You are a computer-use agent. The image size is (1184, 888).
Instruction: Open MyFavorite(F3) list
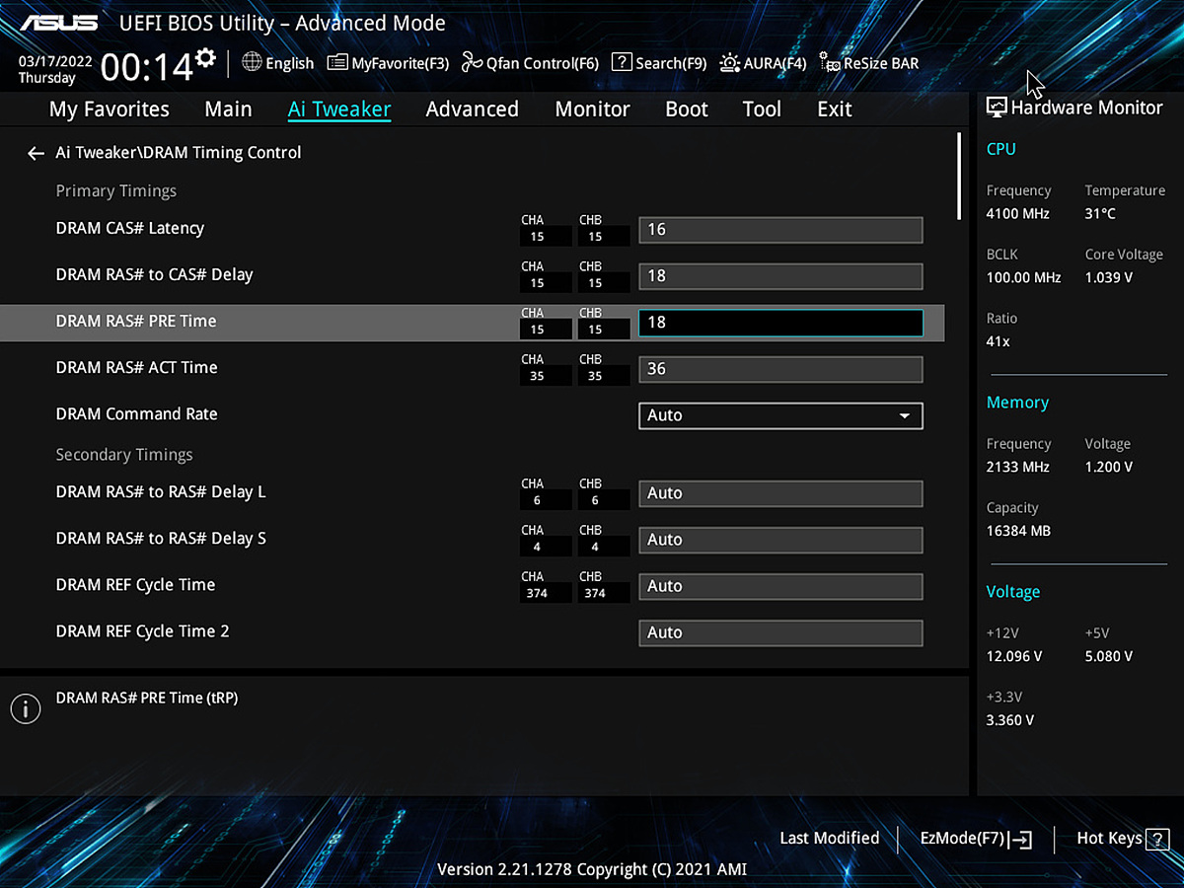(x=388, y=63)
